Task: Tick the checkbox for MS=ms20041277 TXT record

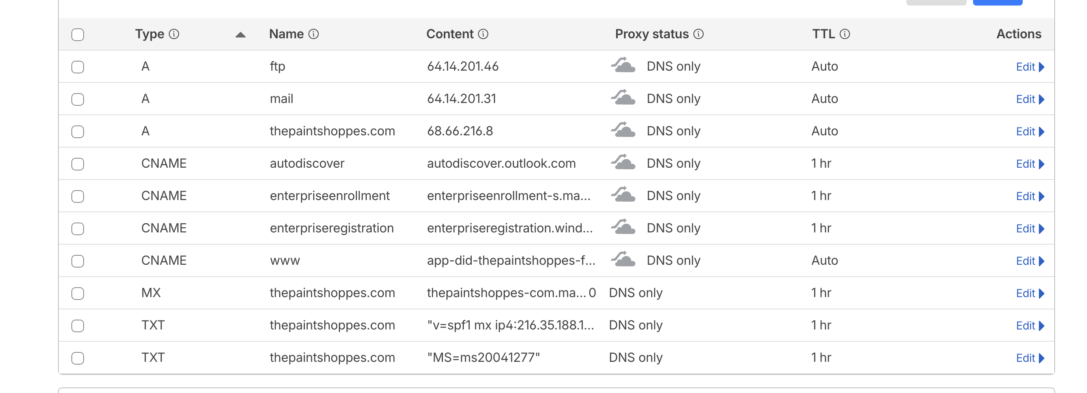Action: pos(78,358)
